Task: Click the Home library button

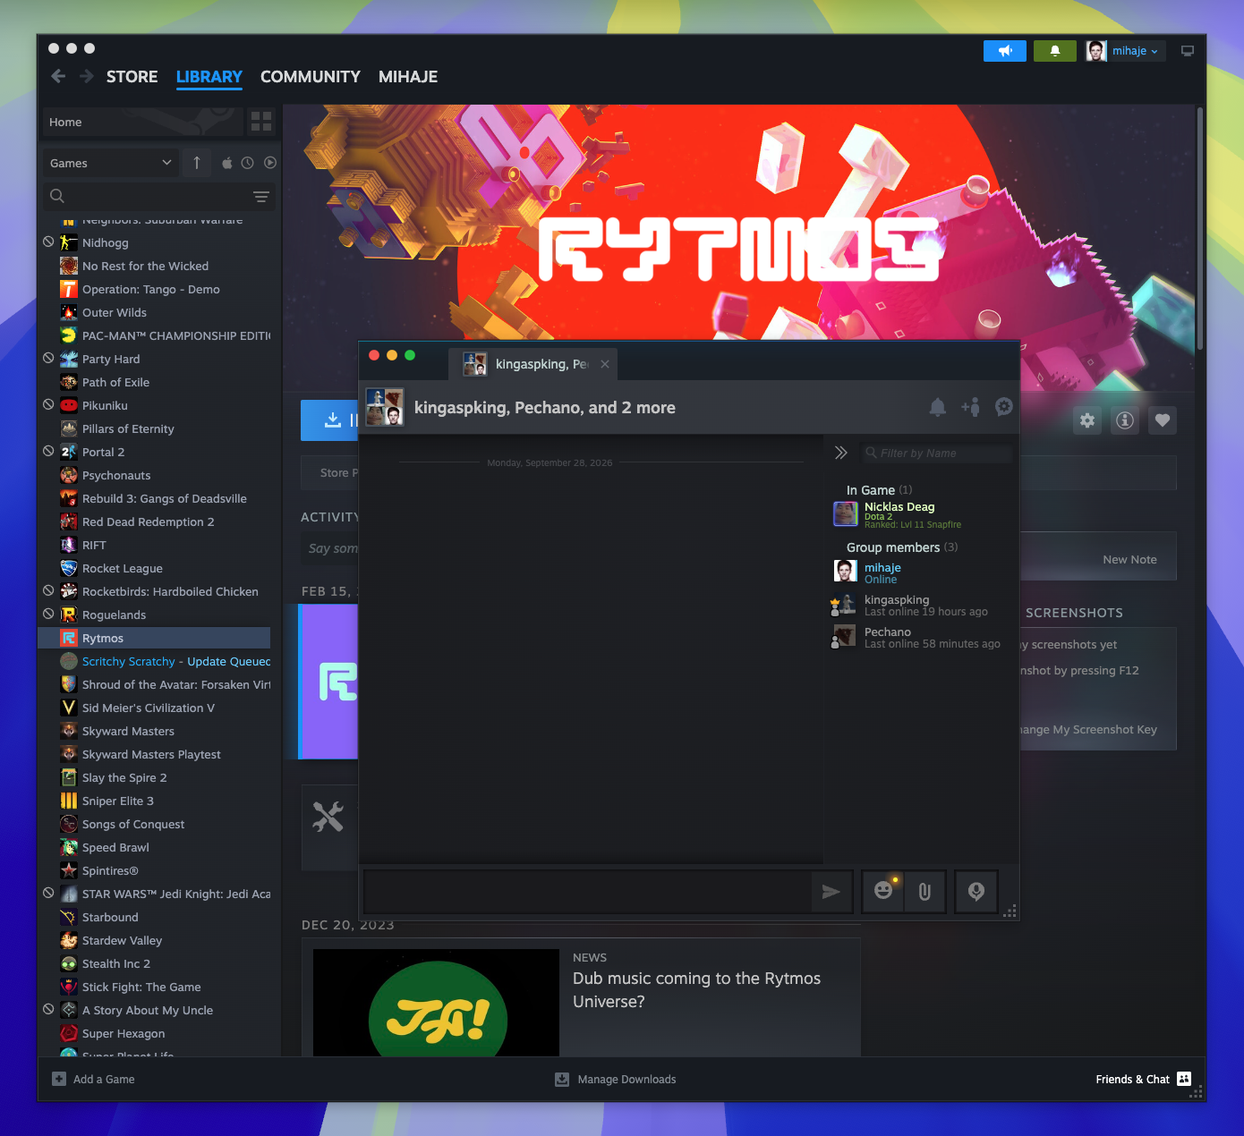Action: (142, 122)
